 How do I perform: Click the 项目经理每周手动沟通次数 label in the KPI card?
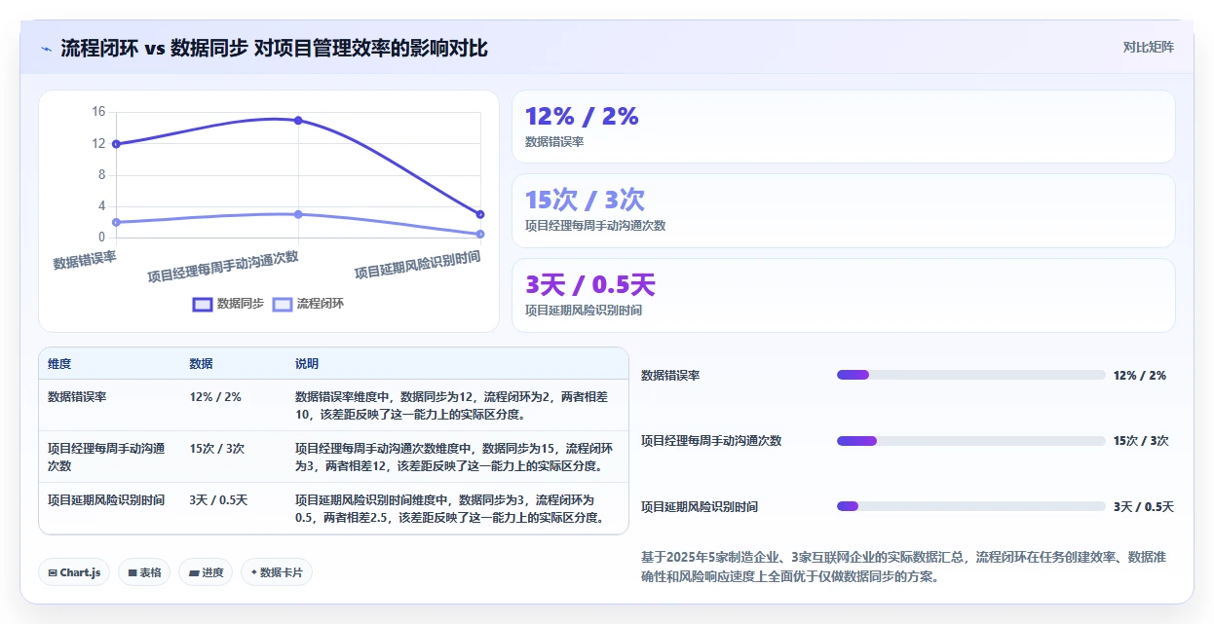[595, 226]
